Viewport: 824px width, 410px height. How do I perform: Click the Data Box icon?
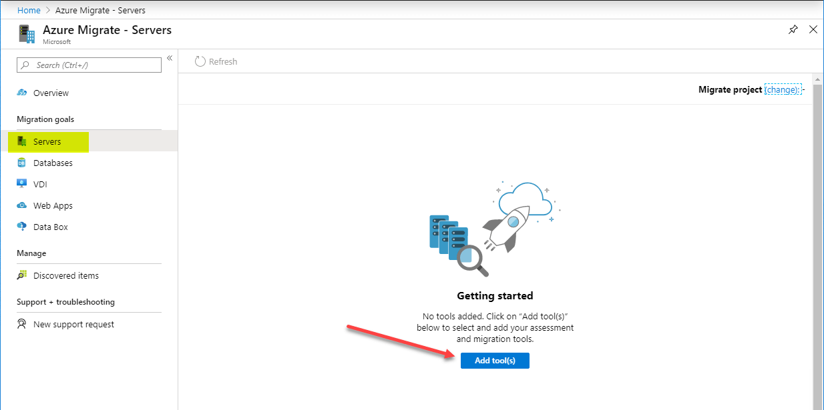click(x=22, y=227)
